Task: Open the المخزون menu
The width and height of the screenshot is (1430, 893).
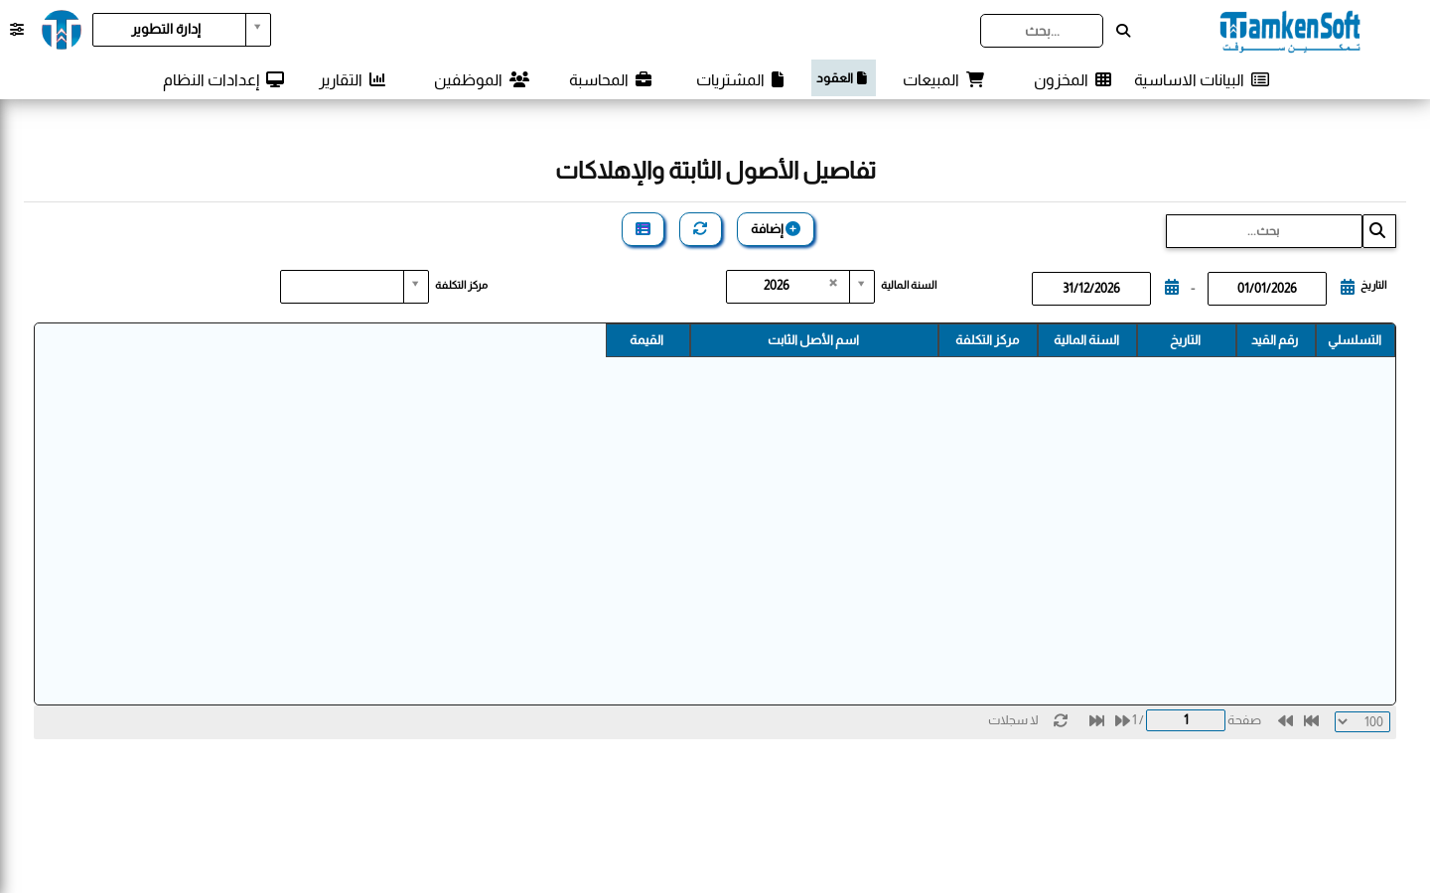Action: point(1072,79)
